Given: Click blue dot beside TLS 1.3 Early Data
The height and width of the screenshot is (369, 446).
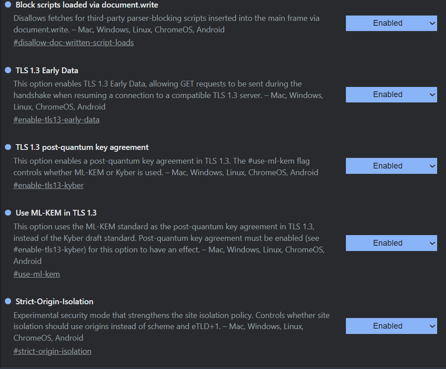Looking at the screenshot, I should (8, 70).
